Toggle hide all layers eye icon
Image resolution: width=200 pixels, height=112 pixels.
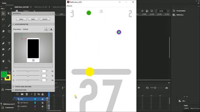pyautogui.click(x=39, y=94)
